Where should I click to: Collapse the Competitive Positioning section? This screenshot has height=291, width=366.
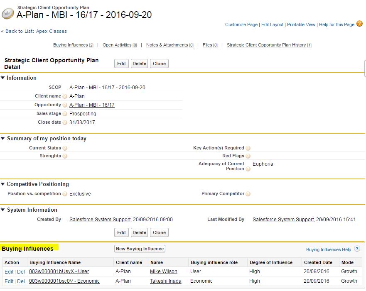pyautogui.click(x=3, y=184)
